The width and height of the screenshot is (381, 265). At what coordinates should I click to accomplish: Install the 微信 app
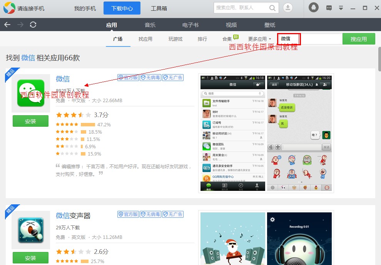click(31, 121)
